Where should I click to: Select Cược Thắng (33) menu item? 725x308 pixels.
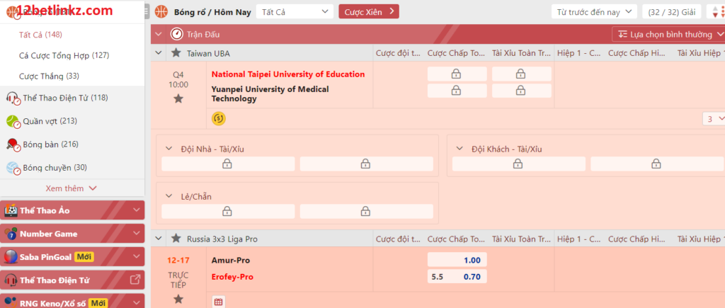tap(49, 76)
